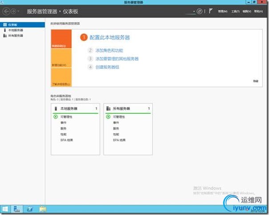Click 添加要管理的其他服务器 link
Screen dimensions: 269x215
coord(117,59)
